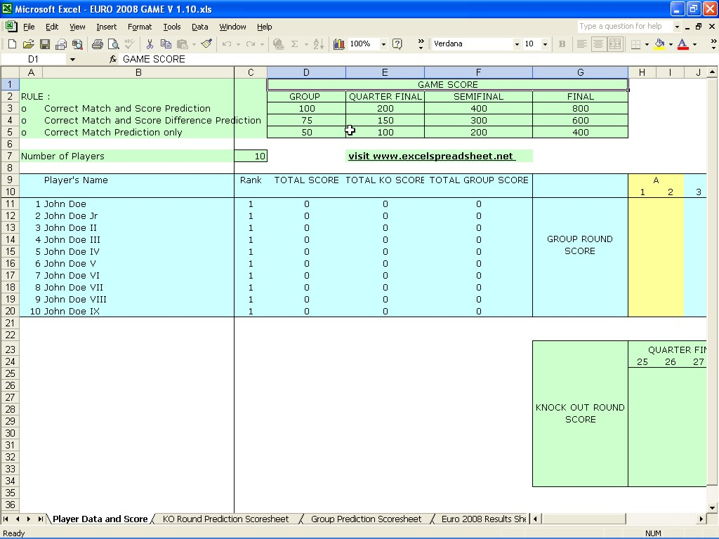
Task: Click the Insert Function fx button
Action: tap(113, 60)
